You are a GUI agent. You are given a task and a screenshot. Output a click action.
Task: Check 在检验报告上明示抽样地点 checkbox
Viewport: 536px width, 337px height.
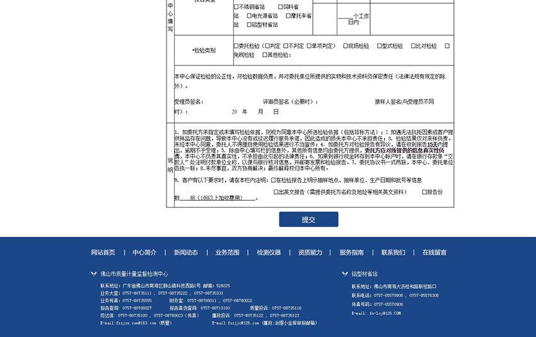pos(273,180)
